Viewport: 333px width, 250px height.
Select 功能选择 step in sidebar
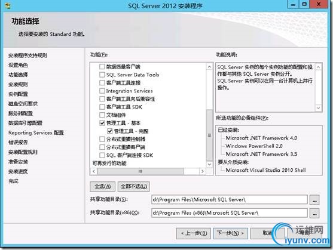(18, 75)
